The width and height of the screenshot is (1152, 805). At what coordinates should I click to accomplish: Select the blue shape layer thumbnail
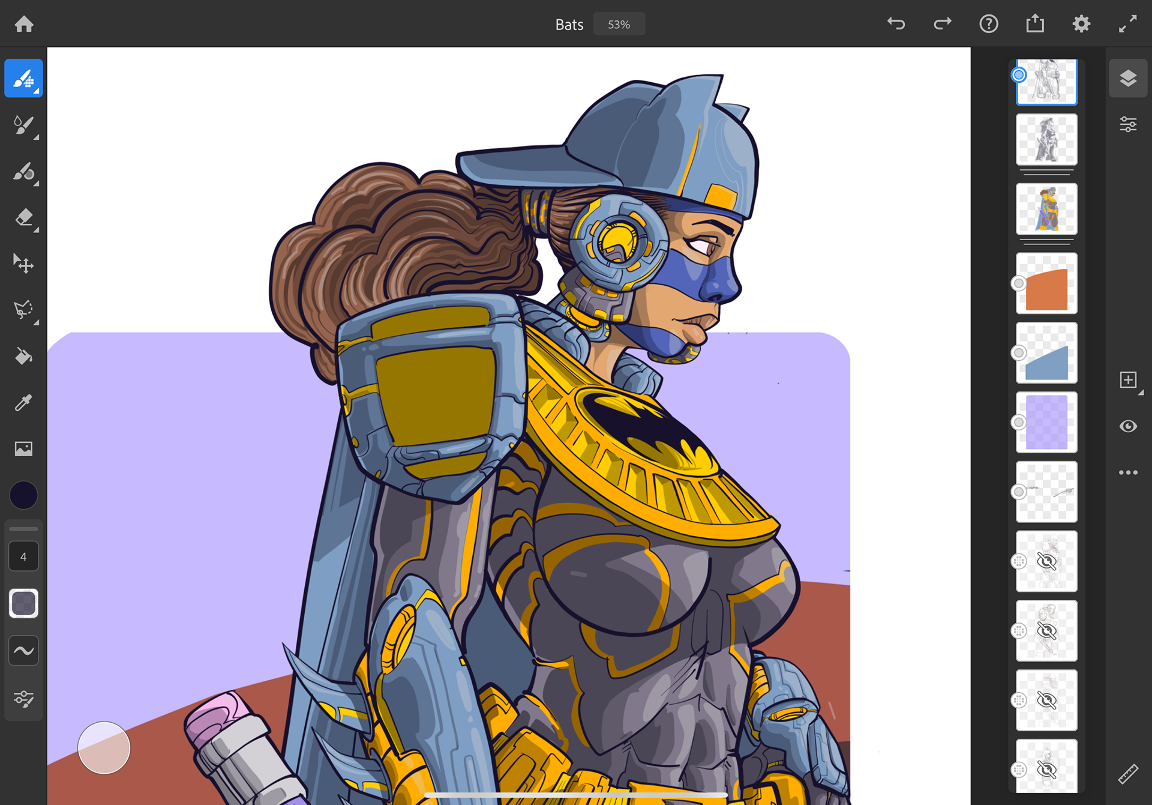(x=1046, y=353)
